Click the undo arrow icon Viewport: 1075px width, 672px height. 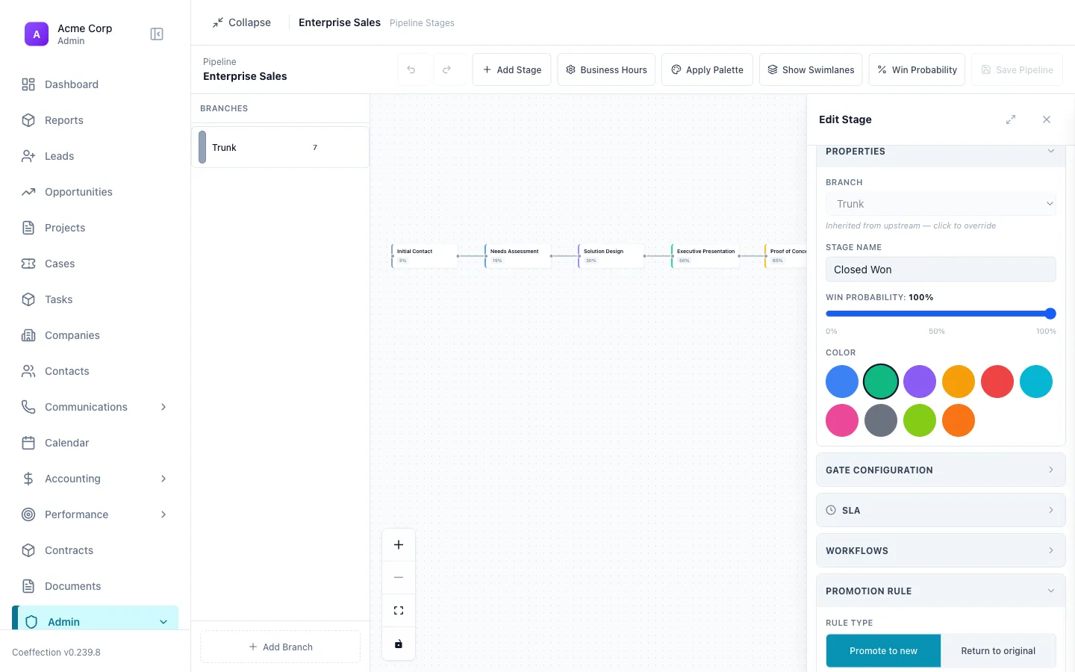(411, 69)
